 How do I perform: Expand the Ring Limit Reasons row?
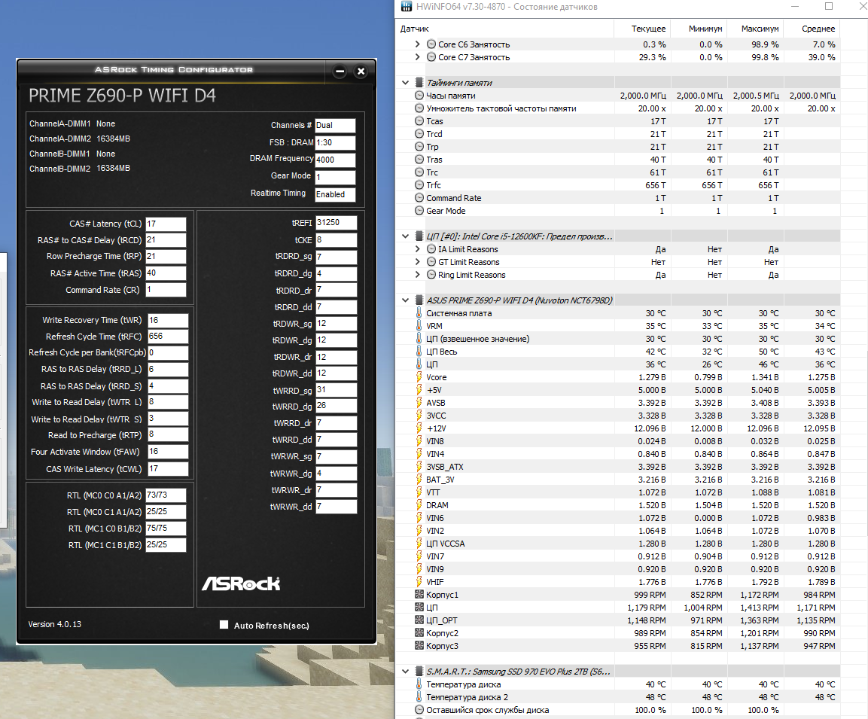(x=417, y=275)
